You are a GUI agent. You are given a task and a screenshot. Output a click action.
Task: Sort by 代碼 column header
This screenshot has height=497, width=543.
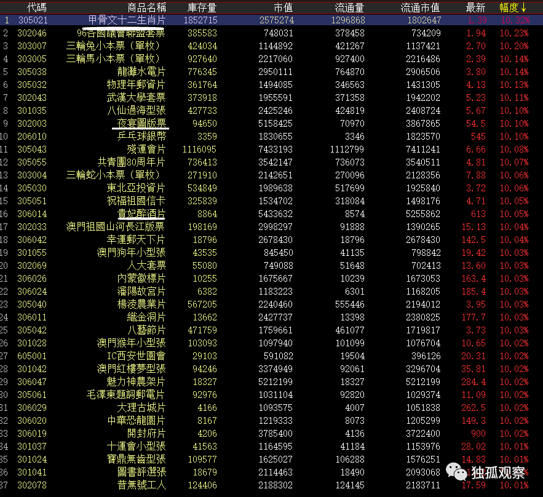(x=36, y=7)
